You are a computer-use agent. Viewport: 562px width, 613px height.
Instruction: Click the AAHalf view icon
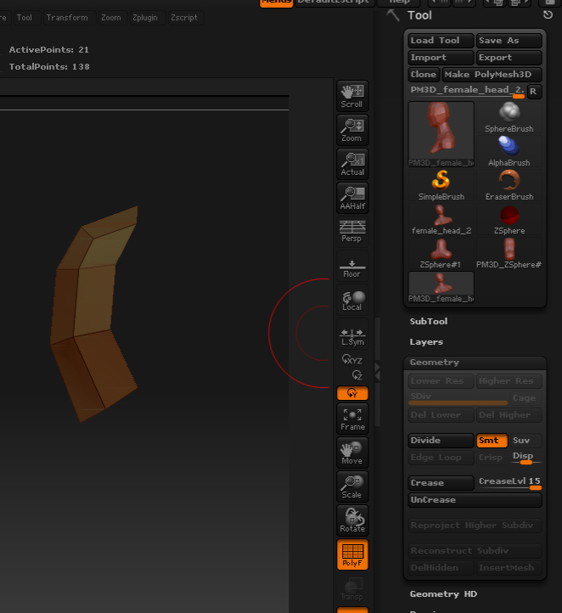pyautogui.click(x=352, y=198)
